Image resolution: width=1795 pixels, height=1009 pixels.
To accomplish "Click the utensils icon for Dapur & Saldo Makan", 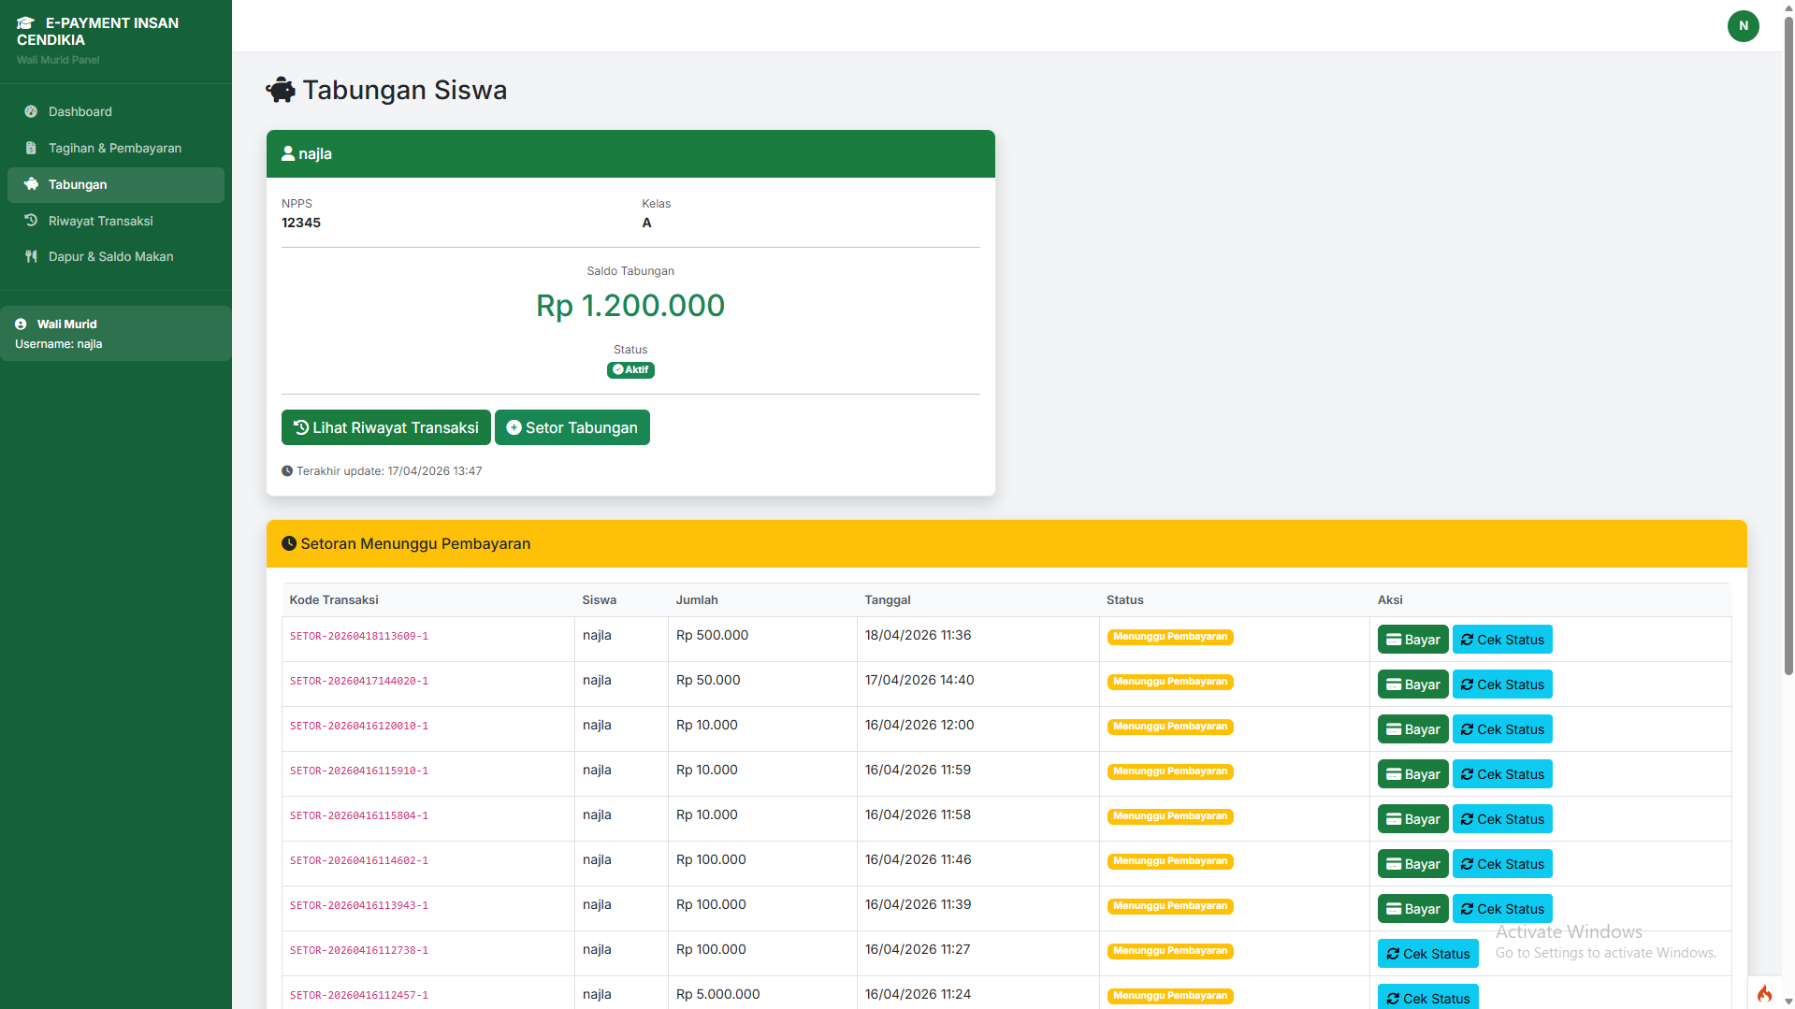I will pyautogui.click(x=31, y=256).
